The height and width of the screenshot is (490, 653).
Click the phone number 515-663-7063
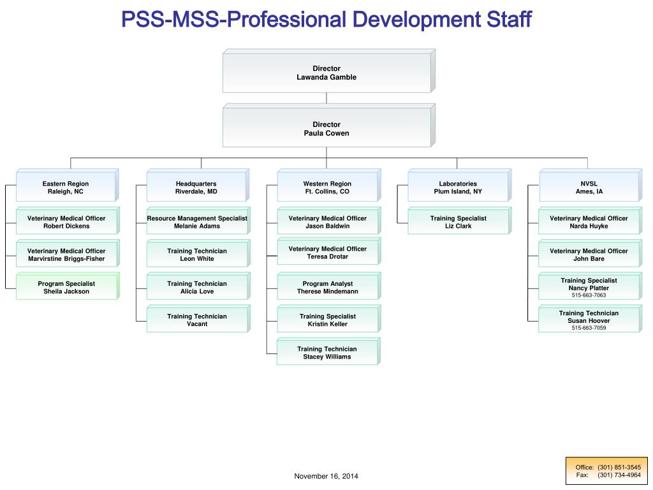click(x=589, y=295)
